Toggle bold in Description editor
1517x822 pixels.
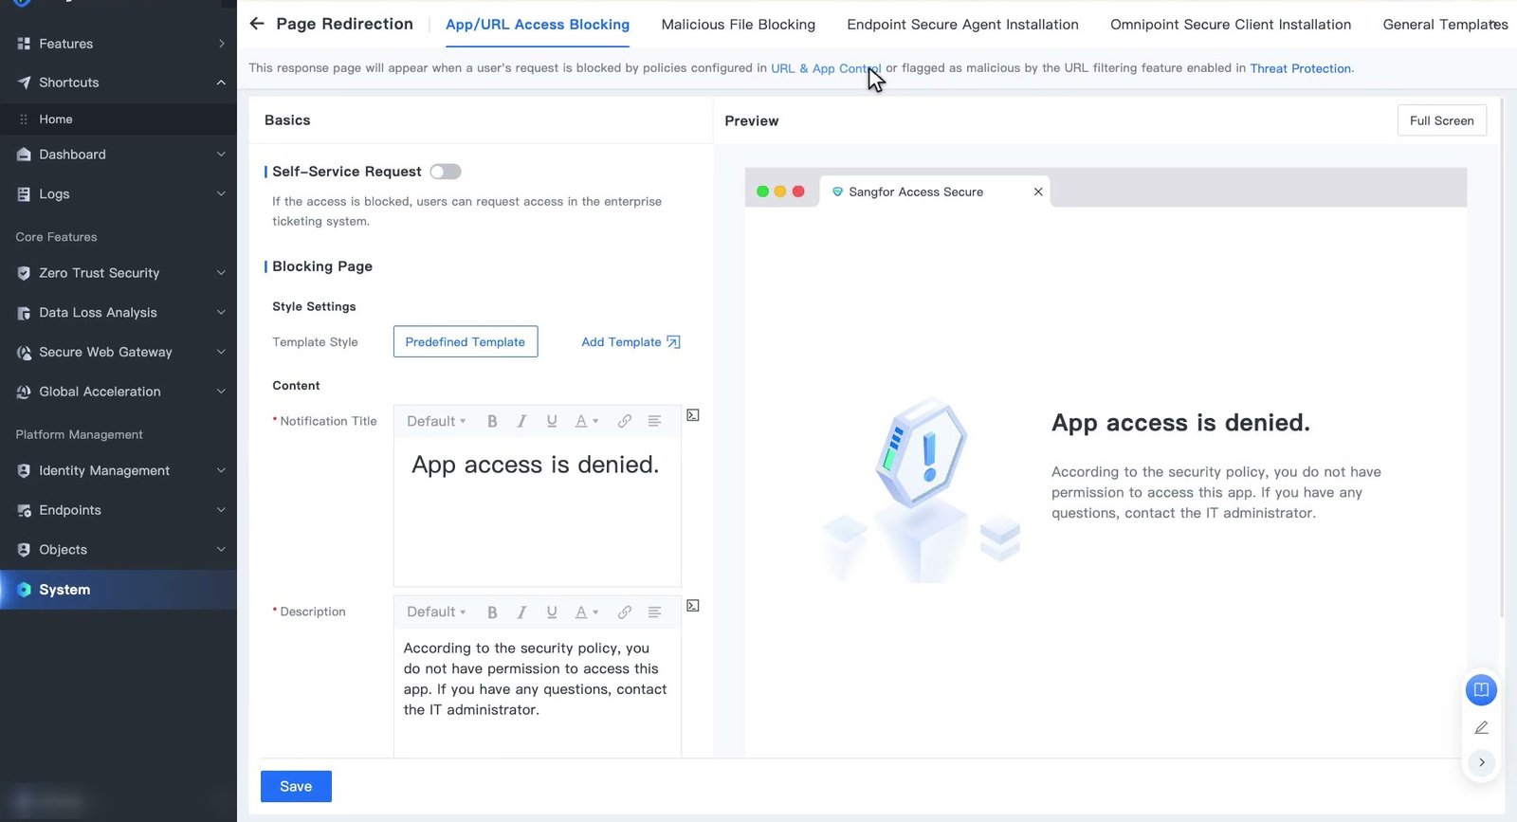(492, 612)
